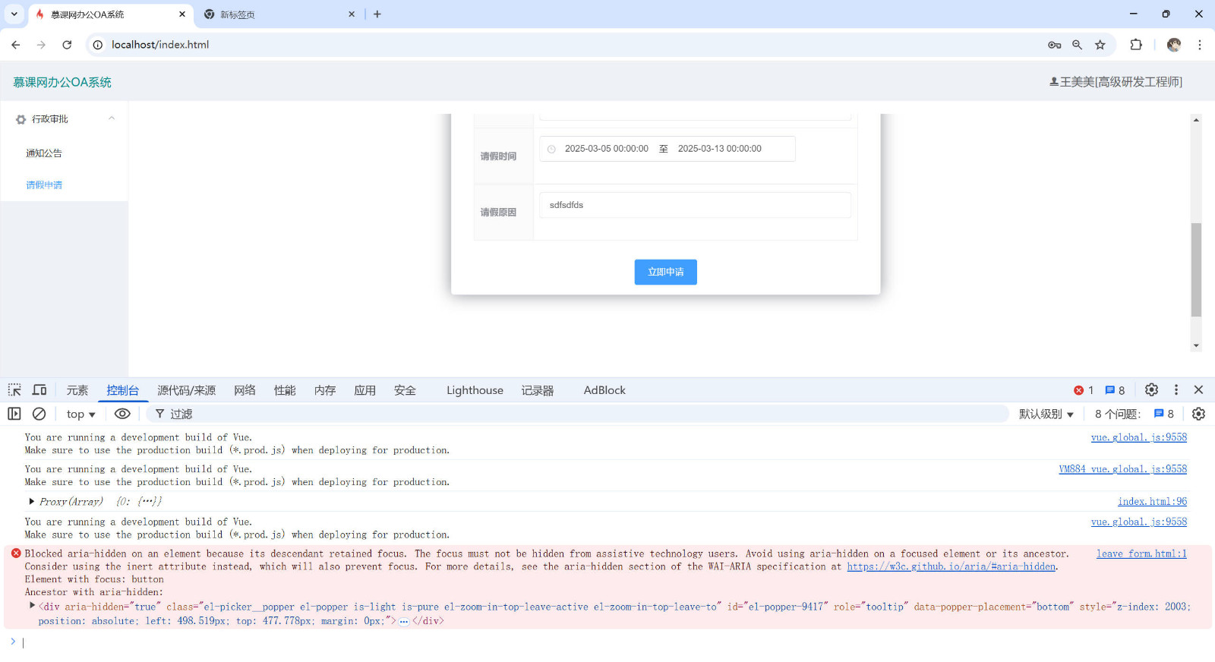Open DevTools customize three-dot menu
Viewport: 1215px width, 662px height.
point(1176,389)
